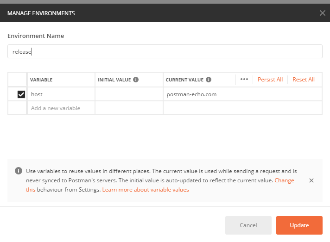The image size is (330, 242).
Task: Click the host initial value cell
Action: pyautogui.click(x=129, y=94)
